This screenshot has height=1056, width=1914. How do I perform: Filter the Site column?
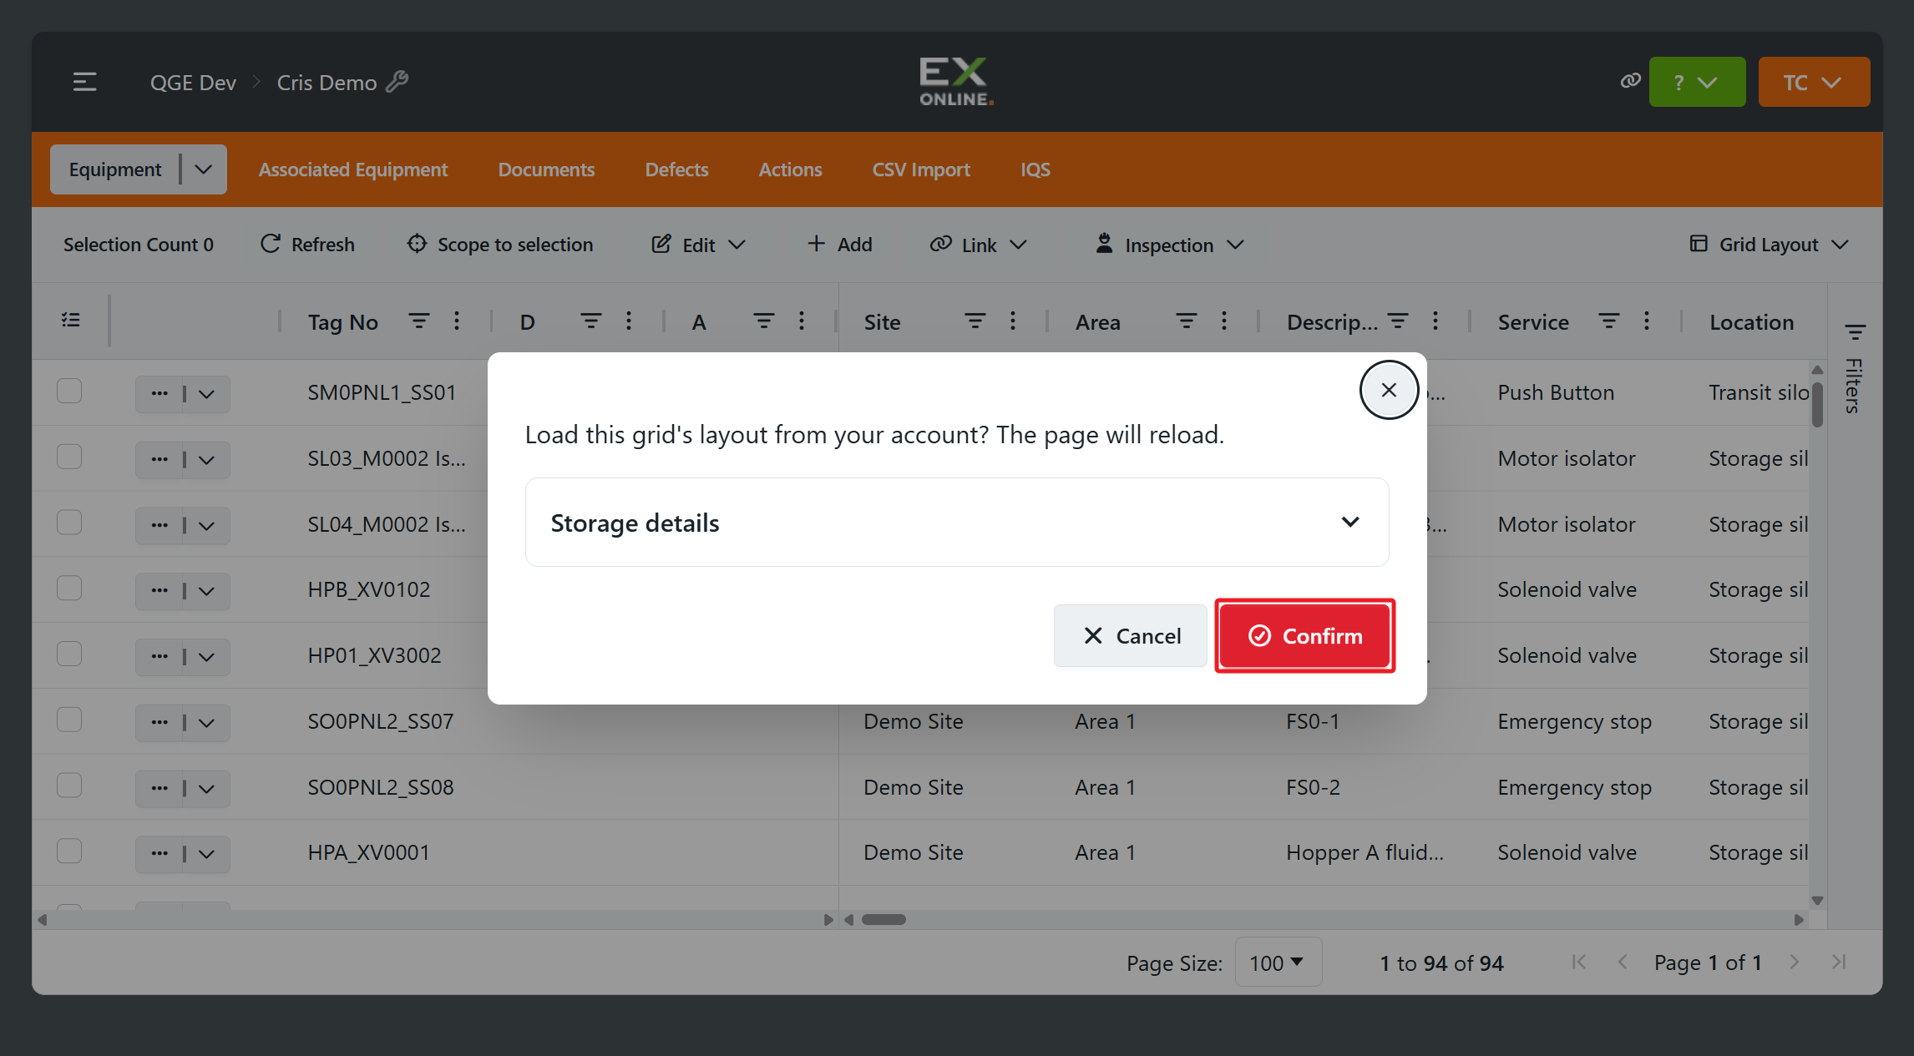pyautogui.click(x=975, y=321)
